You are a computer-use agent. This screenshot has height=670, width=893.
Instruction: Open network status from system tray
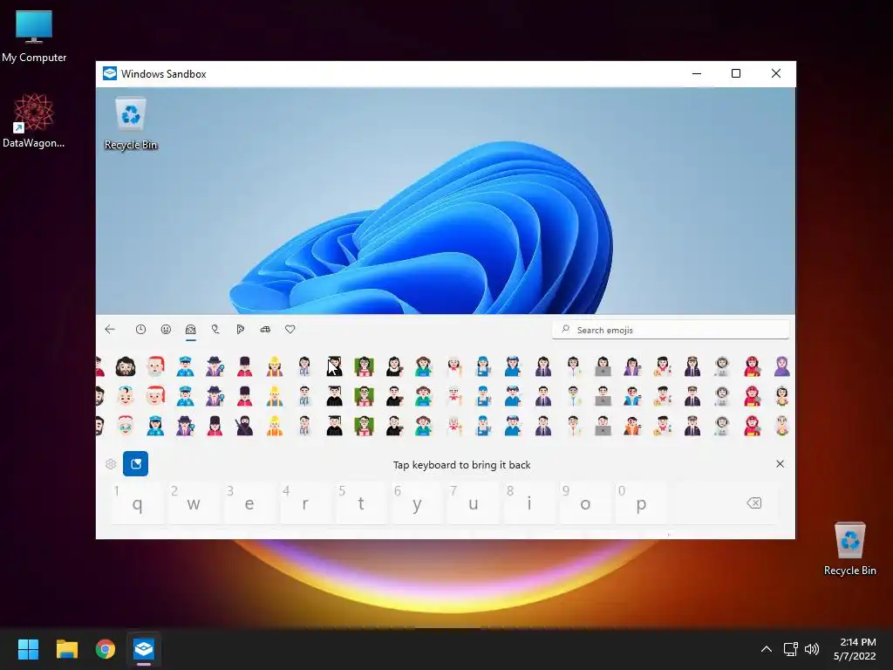[x=790, y=649]
